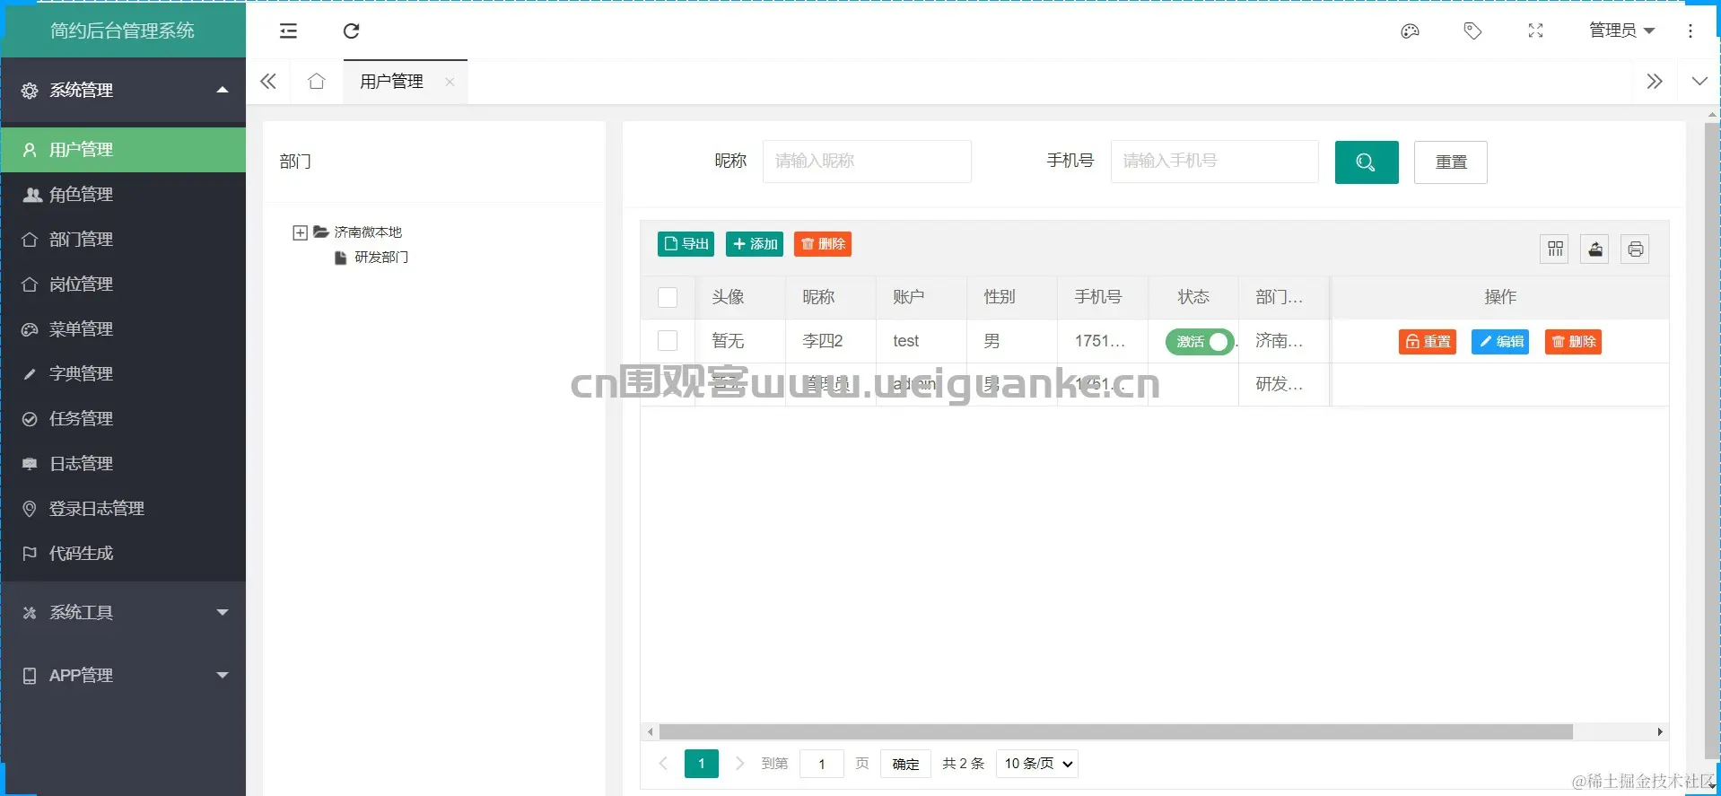This screenshot has width=1721, height=796.
Task: Print the table using printer icon
Action: pos(1635,249)
